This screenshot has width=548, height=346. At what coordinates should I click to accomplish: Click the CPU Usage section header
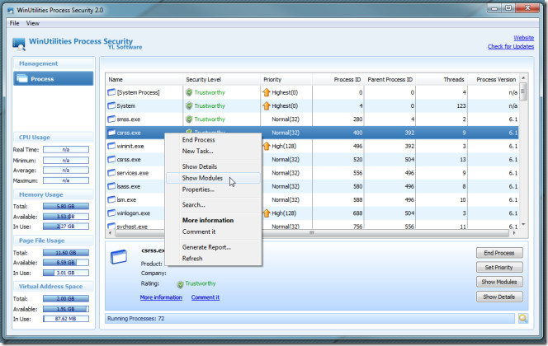pyautogui.click(x=54, y=138)
